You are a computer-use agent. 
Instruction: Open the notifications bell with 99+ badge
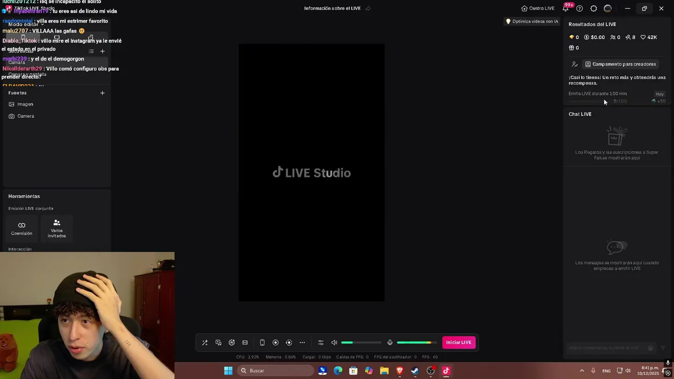(567, 8)
